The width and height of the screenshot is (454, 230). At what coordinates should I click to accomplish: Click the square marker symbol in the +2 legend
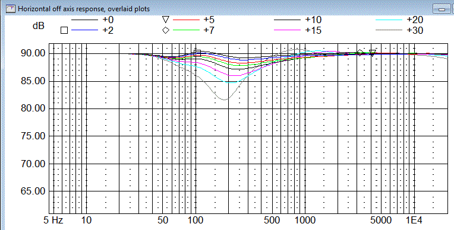coord(64,30)
